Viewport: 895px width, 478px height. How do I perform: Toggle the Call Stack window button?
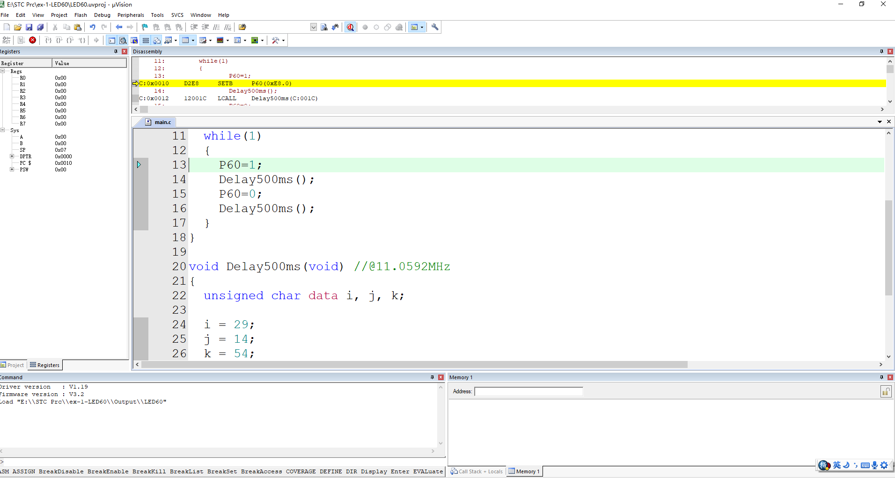click(157, 40)
